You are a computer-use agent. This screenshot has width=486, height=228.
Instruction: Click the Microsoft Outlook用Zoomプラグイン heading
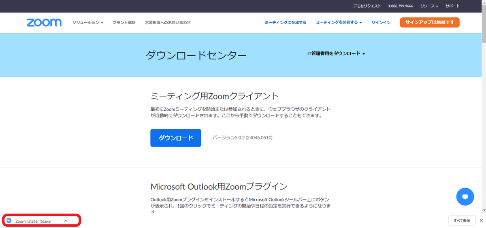[219, 186]
